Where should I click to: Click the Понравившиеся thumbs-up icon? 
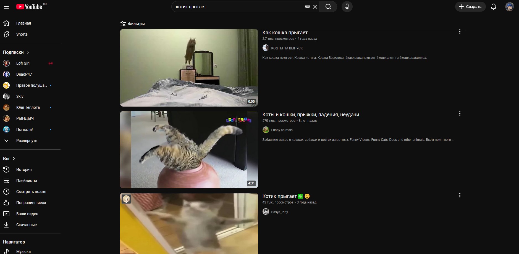(x=6, y=203)
